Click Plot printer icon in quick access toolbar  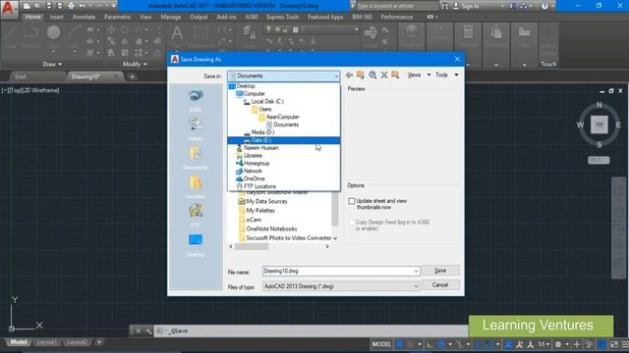pos(71,6)
